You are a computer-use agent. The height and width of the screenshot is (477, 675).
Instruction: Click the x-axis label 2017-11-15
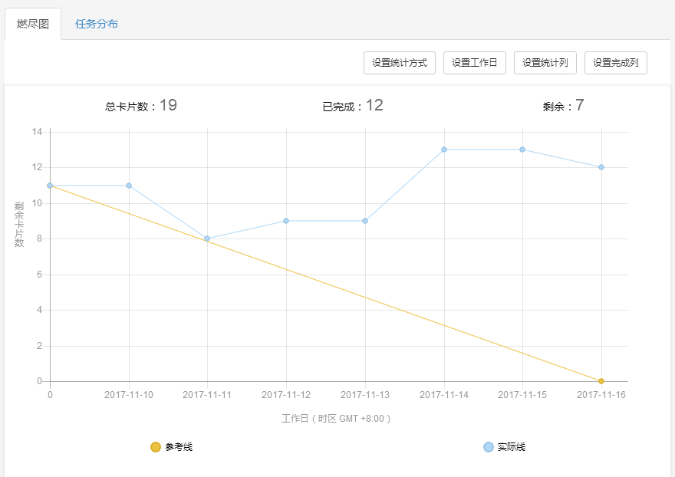point(522,395)
